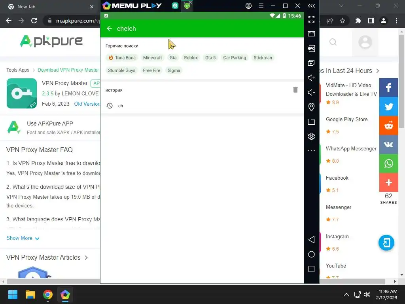Share on Facebook
Screen dimensions: 405x304
click(388, 87)
